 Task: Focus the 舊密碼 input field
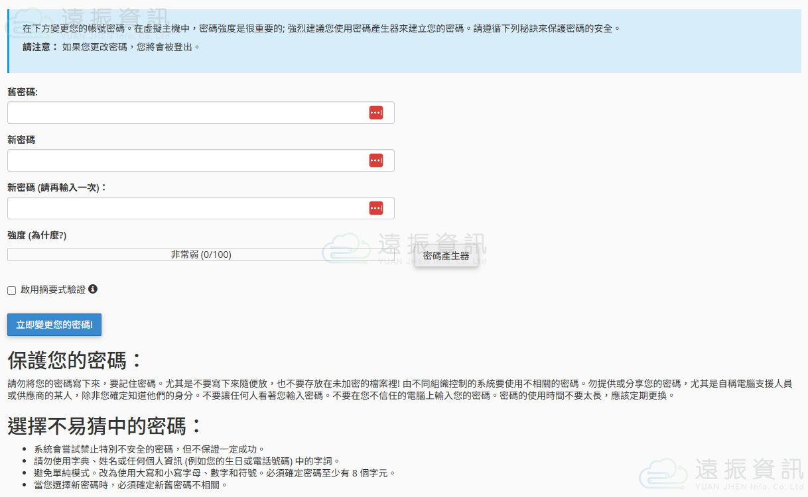tap(186, 113)
